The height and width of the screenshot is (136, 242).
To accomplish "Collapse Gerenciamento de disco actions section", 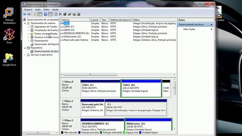I will click(x=211, y=25).
